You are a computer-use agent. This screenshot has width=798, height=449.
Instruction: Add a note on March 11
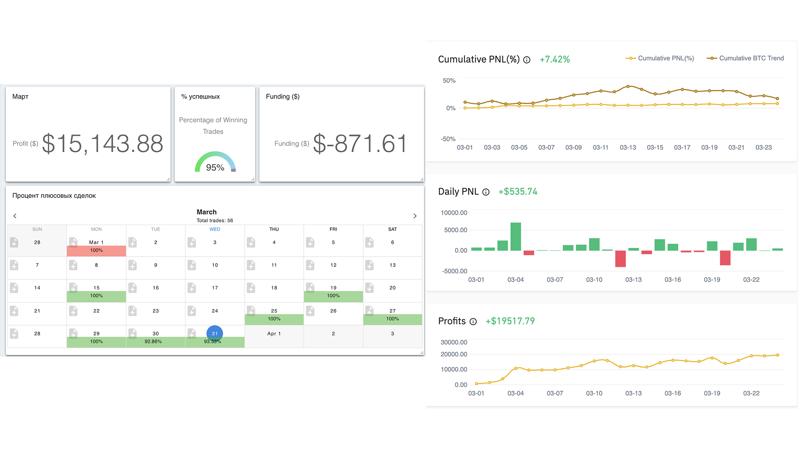(251, 265)
